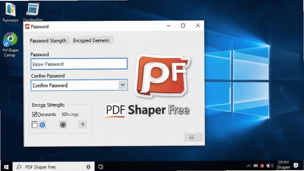Open the Windows Start menu
Image resolution: width=304 pixels, height=171 pixels.
6,167
